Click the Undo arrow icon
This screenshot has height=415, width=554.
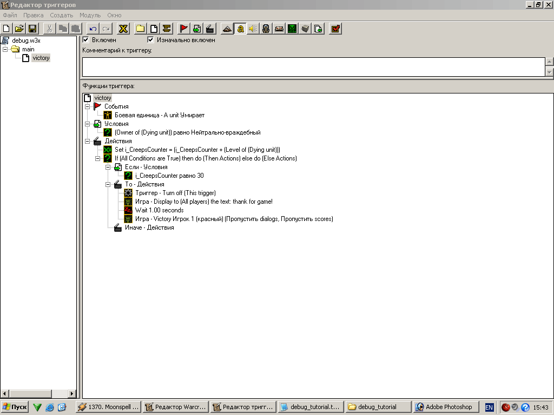[93, 29]
